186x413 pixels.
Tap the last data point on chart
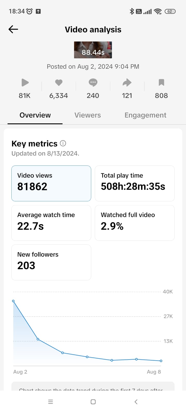(161, 361)
